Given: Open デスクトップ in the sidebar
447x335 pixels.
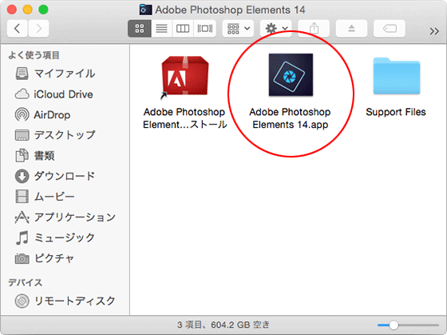Looking at the screenshot, I should click(65, 135).
